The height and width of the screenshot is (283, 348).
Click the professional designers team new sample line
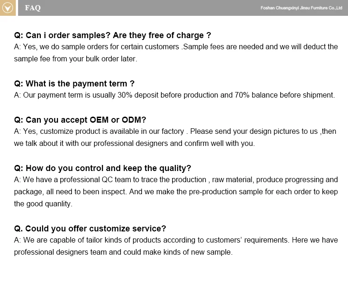123,252
